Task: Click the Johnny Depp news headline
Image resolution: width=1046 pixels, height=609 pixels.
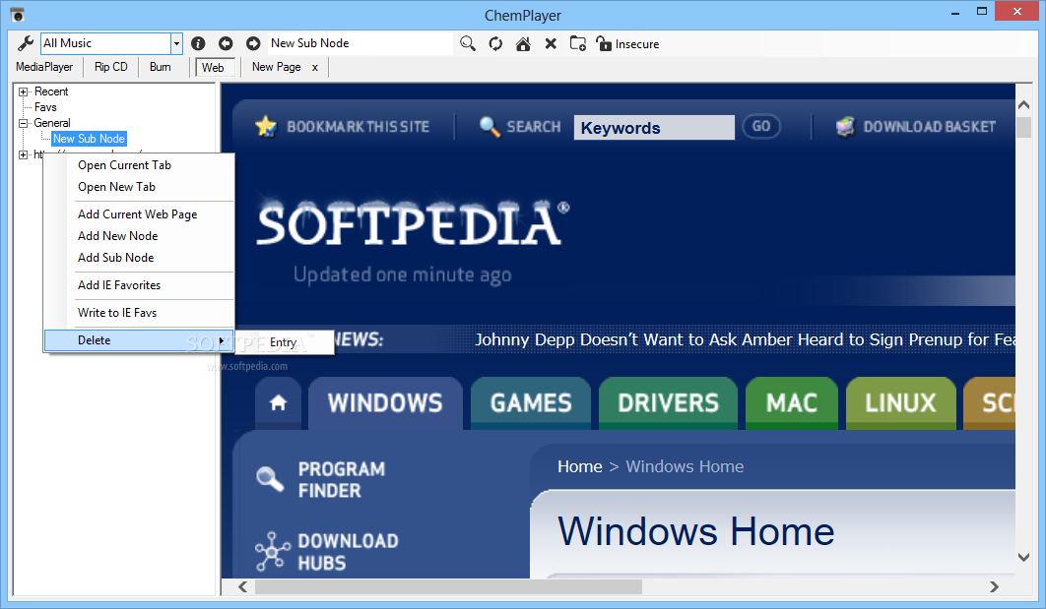Action: 746,339
